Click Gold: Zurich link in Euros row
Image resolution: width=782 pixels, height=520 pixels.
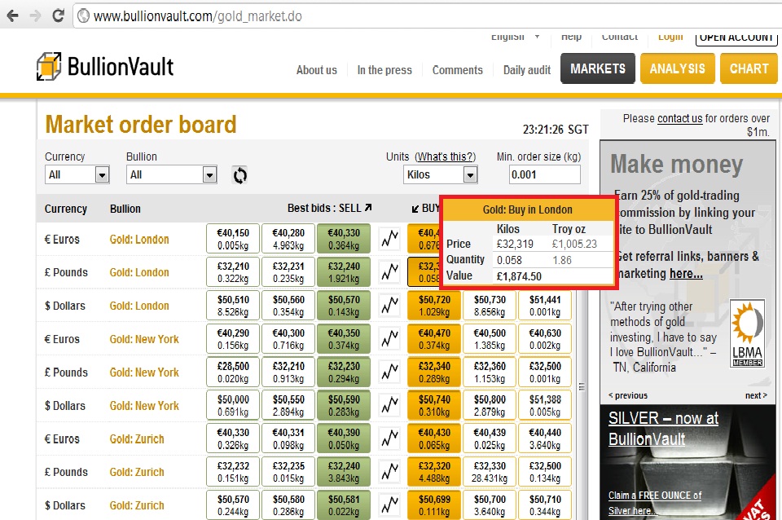[137, 439]
